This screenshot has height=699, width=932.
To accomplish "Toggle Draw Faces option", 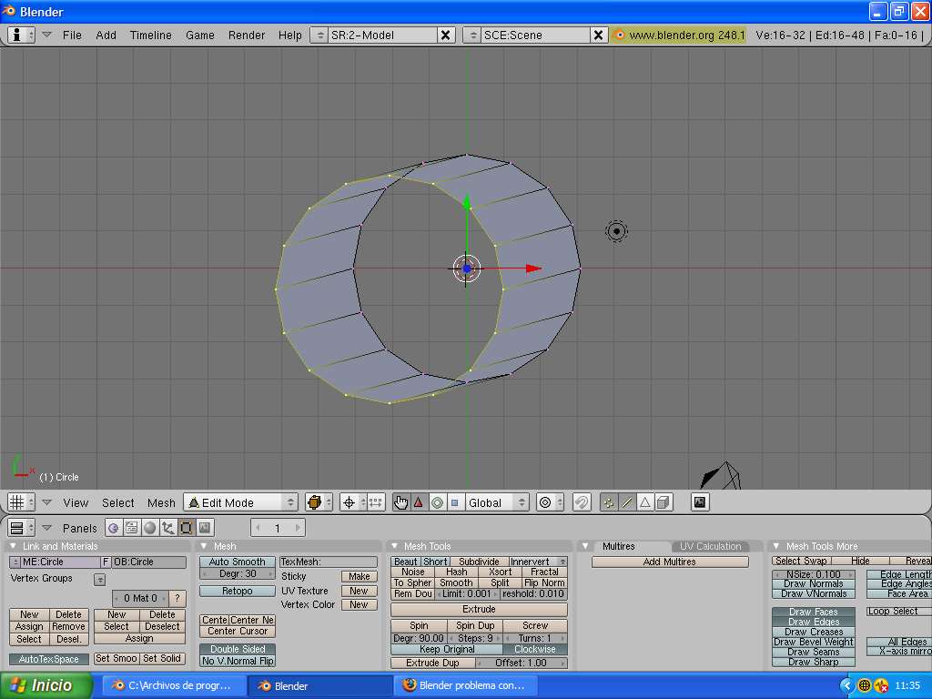I will (x=814, y=612).
